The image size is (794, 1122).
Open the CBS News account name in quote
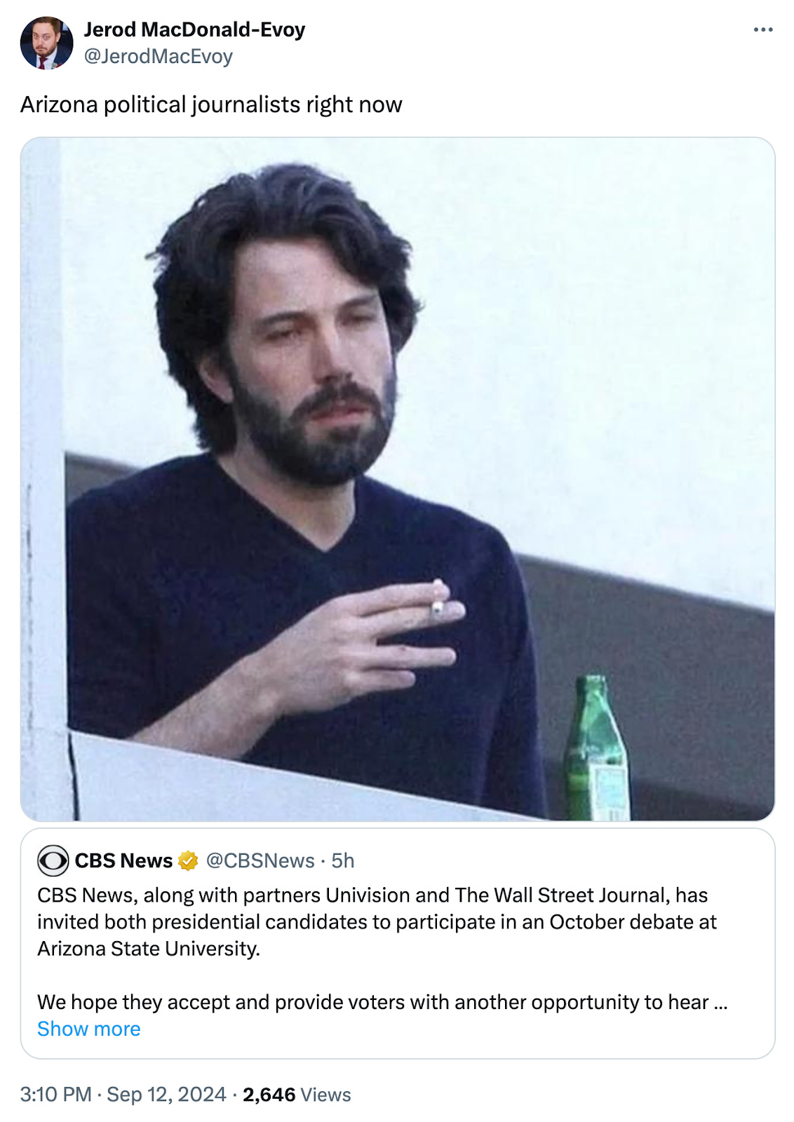click(123, 860)
